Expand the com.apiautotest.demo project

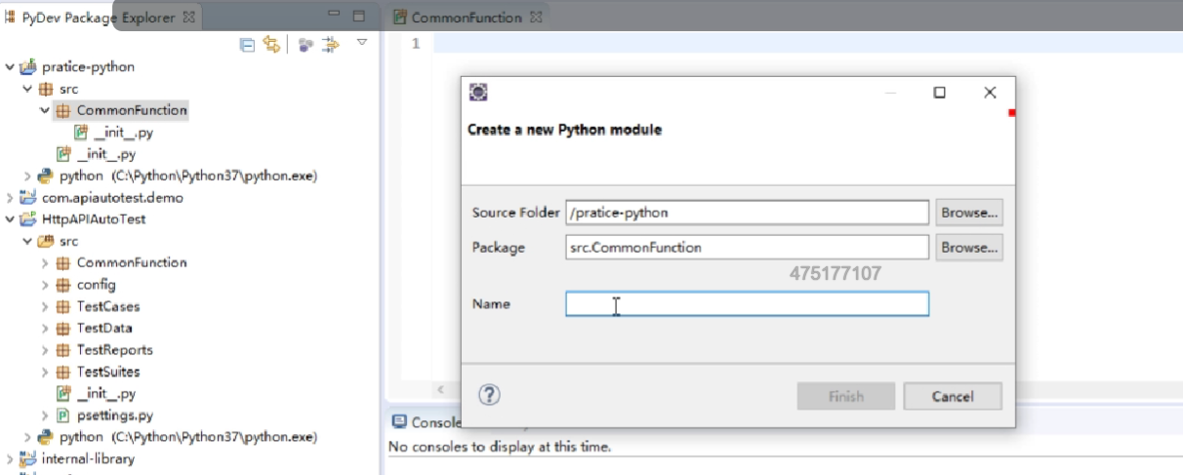11,198
